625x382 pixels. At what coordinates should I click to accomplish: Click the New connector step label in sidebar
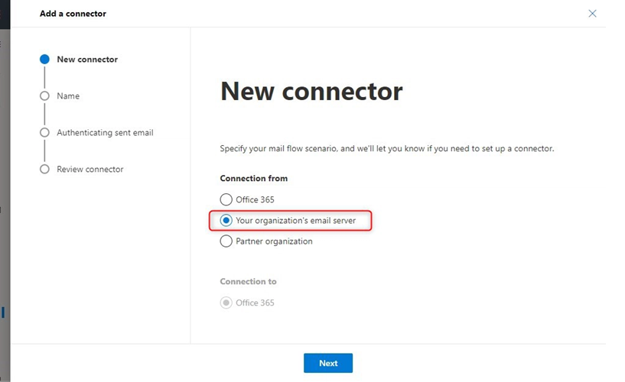(x=87, y=60)
